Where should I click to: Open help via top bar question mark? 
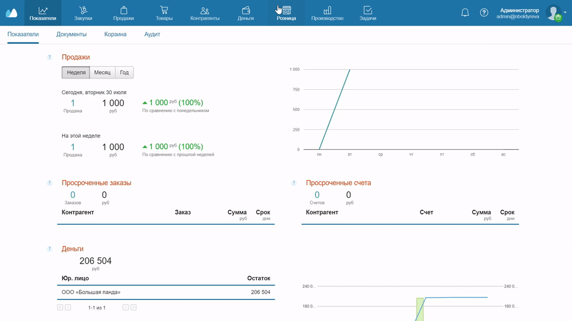484,13
